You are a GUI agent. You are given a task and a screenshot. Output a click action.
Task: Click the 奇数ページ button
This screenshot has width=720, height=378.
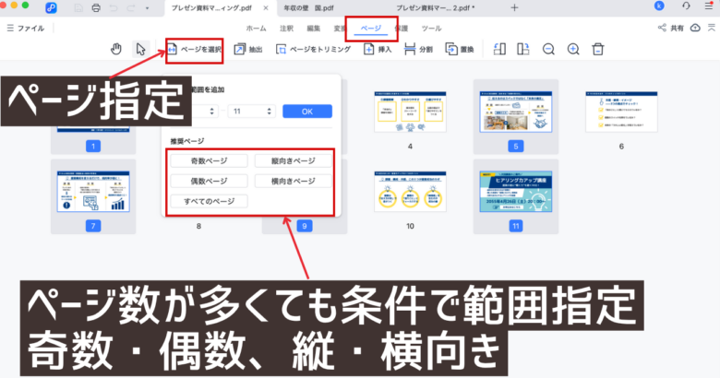pos(209,160)
